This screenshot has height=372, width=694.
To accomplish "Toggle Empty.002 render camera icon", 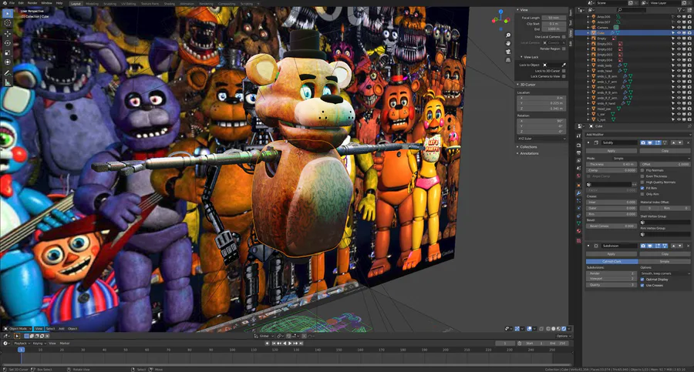I will [x=689, y=49].
